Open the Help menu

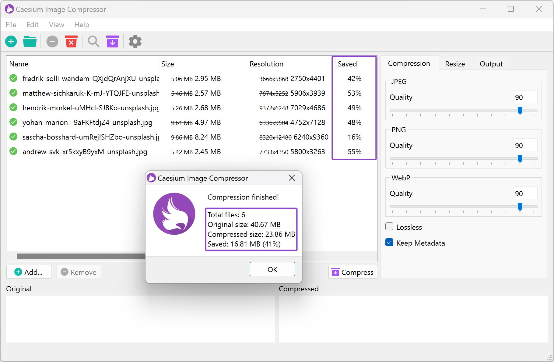(82, 25)
